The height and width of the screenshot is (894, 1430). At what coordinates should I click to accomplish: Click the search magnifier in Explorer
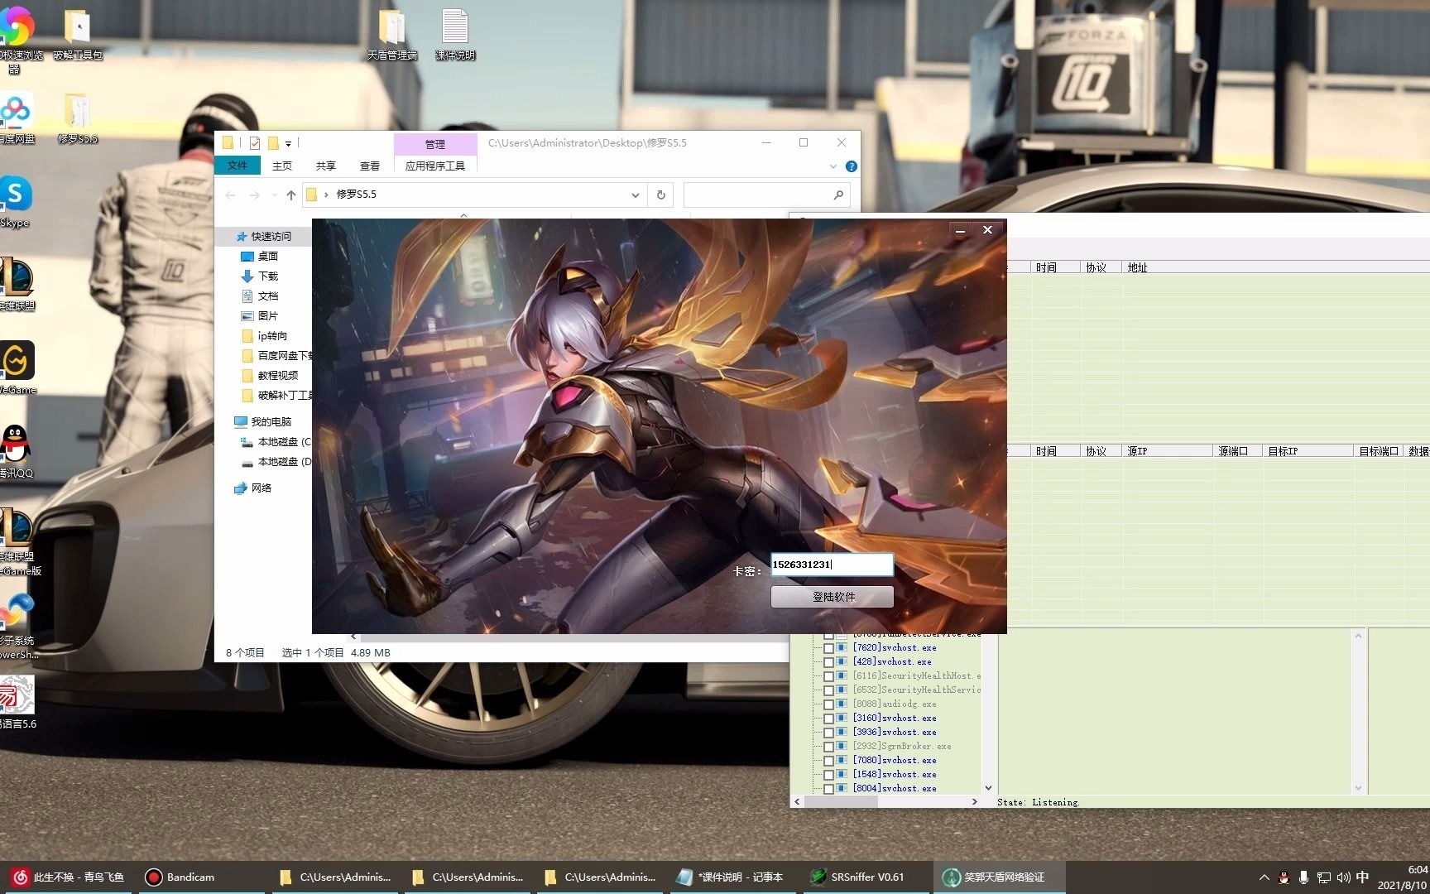(x=838, y=195)
